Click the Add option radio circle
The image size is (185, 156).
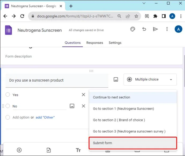8,117
